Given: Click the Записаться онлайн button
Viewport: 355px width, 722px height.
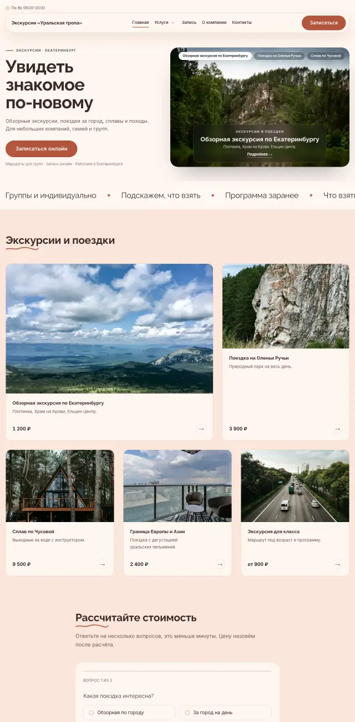Looking at the screenshot, I should (x=42, y=149).
